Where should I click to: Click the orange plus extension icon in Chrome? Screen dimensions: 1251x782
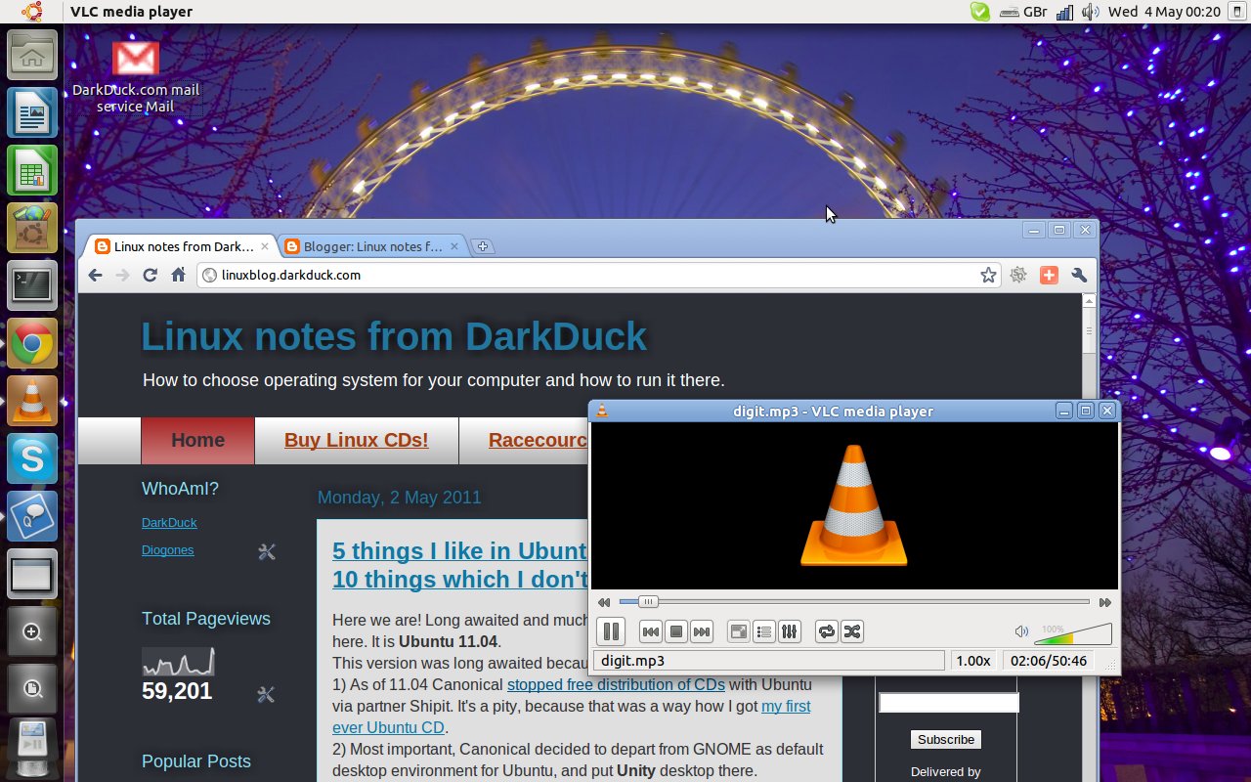pyautogui.click(x=1049, y=276)
